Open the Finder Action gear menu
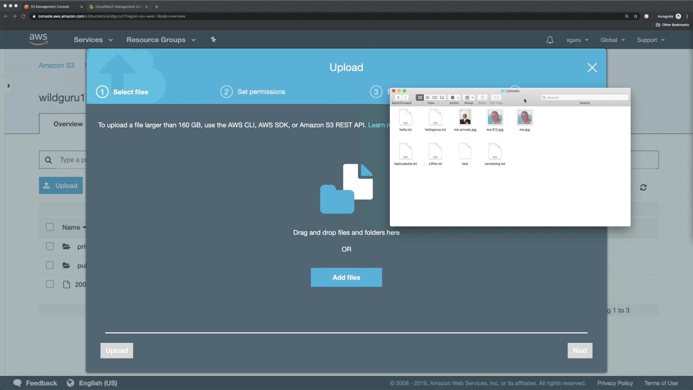The image size is (693, 390). pos(454,97)
